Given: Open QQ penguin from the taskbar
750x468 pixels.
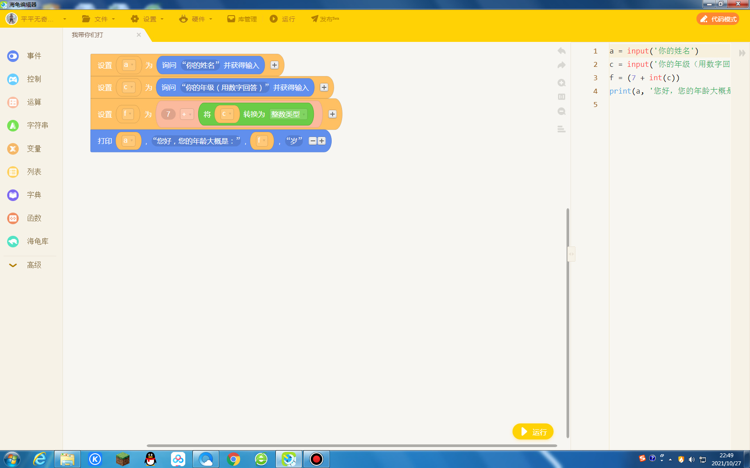Looking at the screenshot, I should tap(150, 459).
